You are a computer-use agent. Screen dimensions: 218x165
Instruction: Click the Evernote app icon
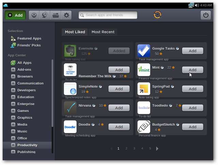click(70, 51)
